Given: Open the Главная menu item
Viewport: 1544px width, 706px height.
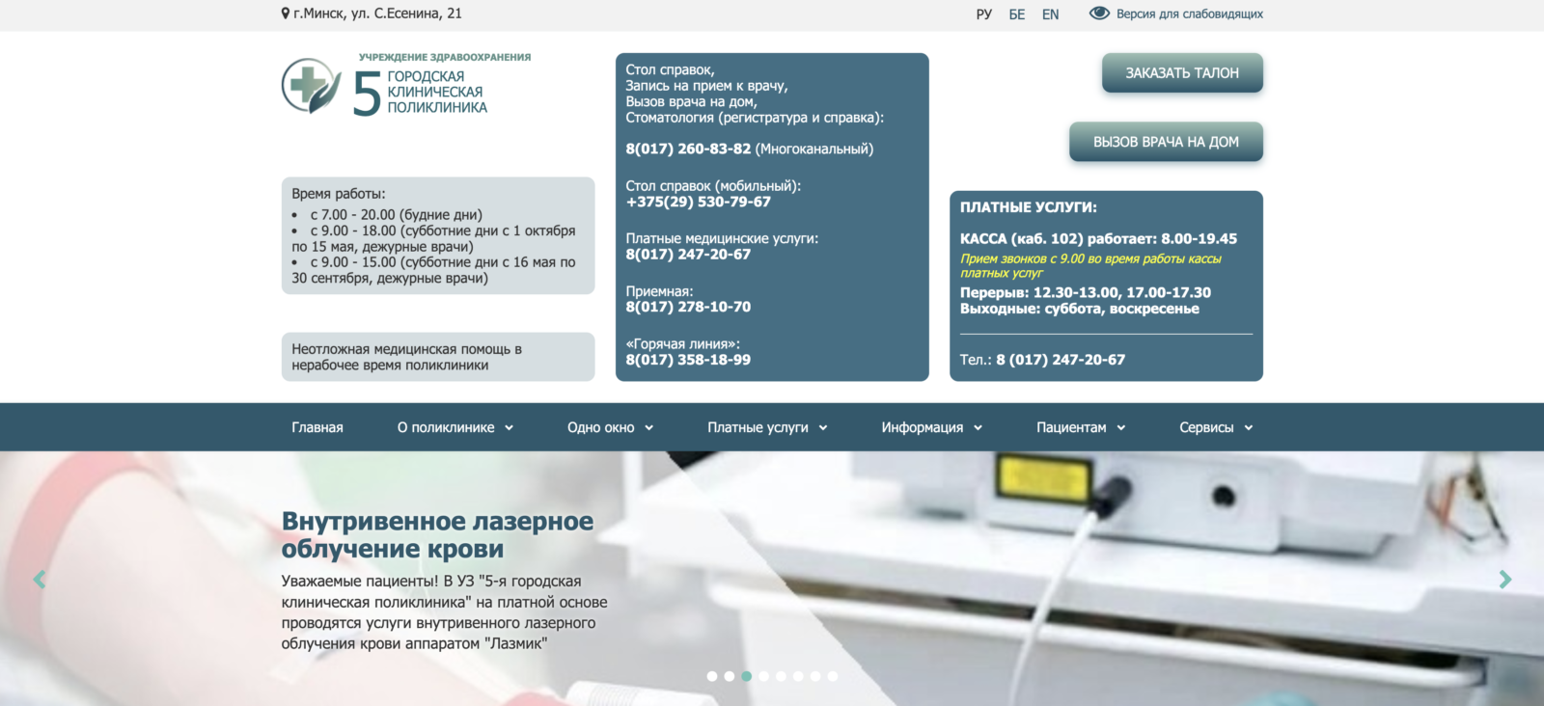Looking at the screenshot, I should click(317, 427).
